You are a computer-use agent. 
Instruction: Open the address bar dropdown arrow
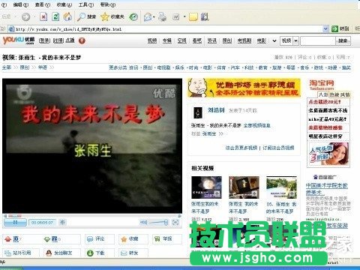tap(325, 29)
